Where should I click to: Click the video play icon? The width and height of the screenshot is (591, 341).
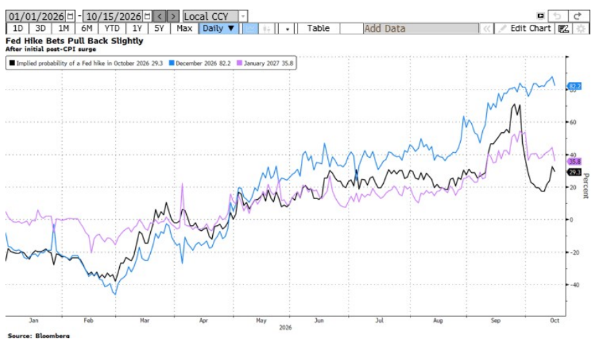point(541,16)
